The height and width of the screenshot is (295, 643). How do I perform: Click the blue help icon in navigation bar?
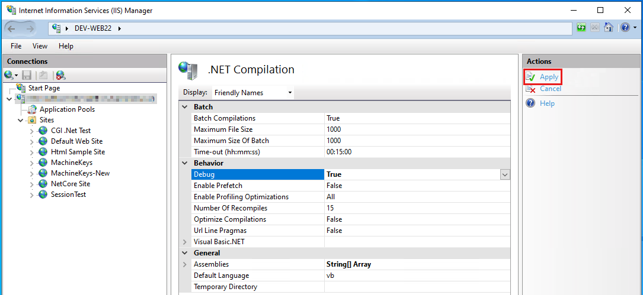coord(624,28)
